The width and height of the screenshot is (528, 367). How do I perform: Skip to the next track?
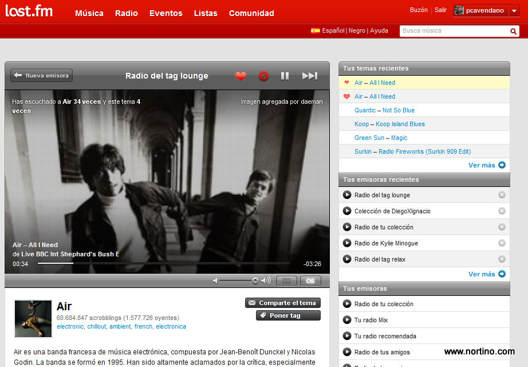(x=310, y=76)
